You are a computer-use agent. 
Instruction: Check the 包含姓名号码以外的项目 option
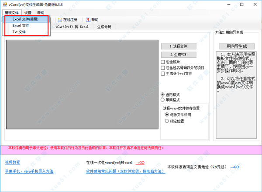163,68
